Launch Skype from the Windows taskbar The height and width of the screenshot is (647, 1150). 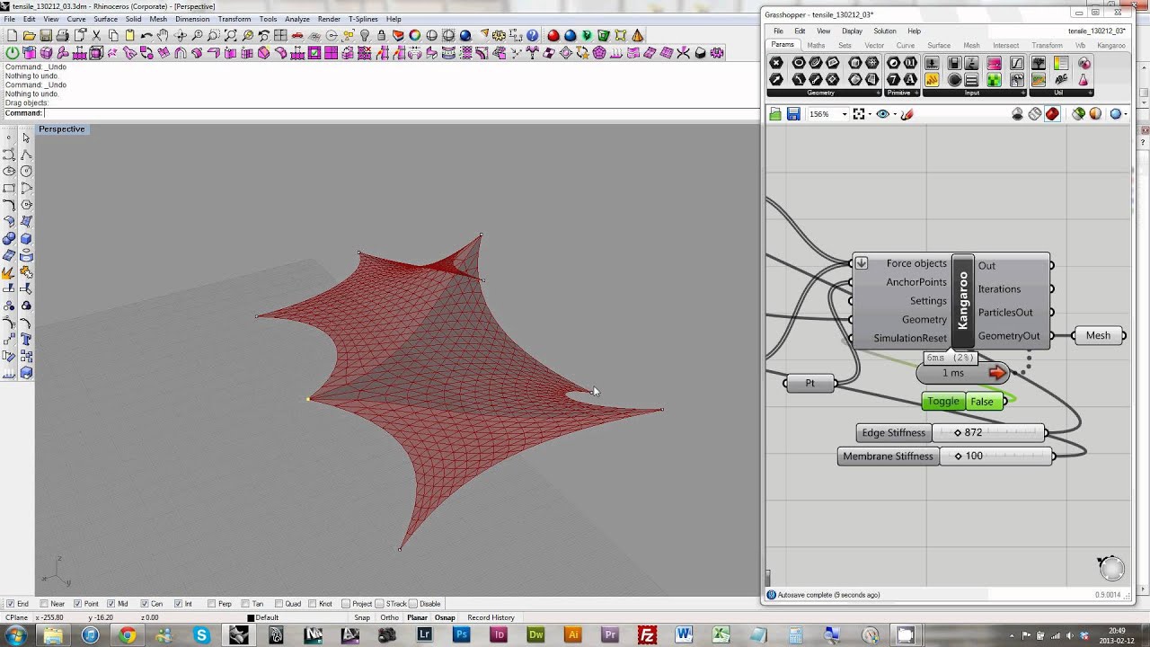(201, 635)
